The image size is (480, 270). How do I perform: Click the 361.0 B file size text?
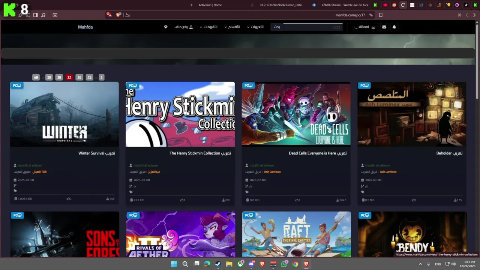255,200
